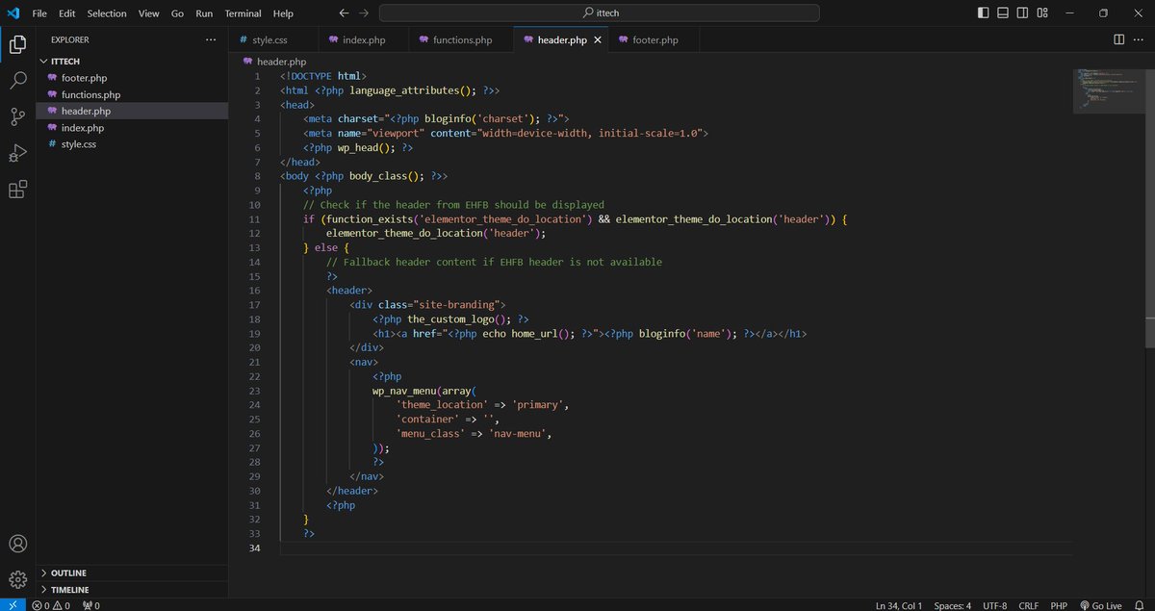Open the Explorer view in activity bar
The height and width of the screenshot is (611, 1155).
(17, 43)
